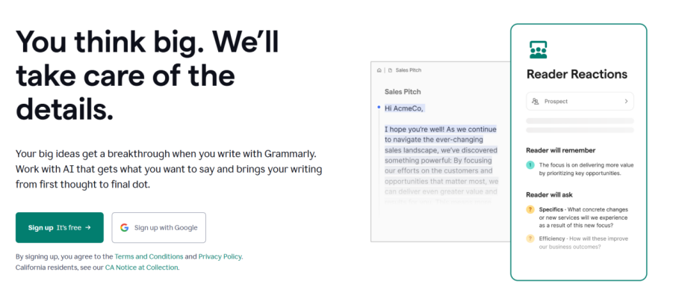Click the blue dot marker beside Hi AcmeCo
The height and width of the screenshot is (296, 673).
pos(379,107)
